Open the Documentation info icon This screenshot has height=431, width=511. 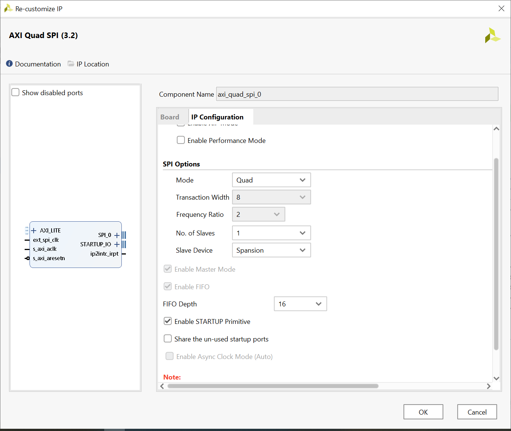pyautogui.click(x=9, y=64)
